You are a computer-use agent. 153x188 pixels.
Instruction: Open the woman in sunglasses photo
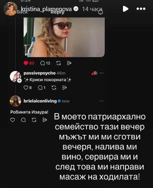tap(64, 37)
